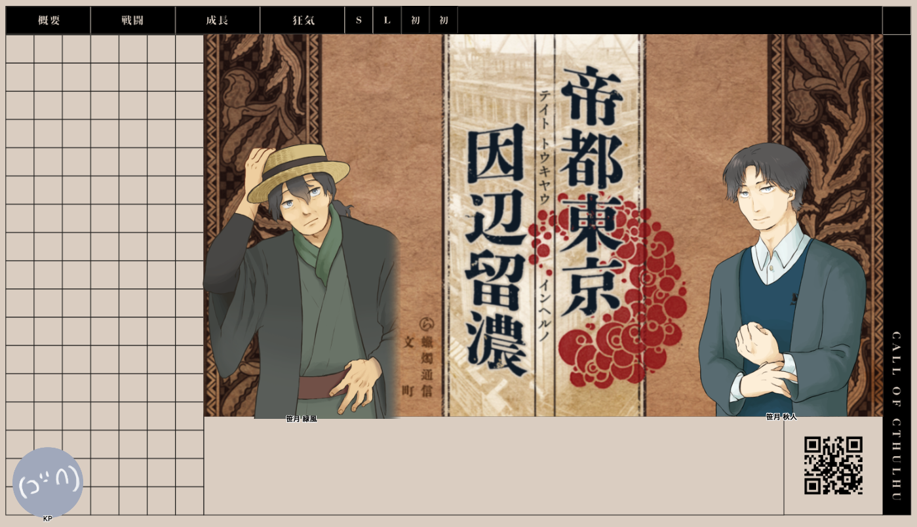Click the 笹月 秋人 name label

pos(781,417)
